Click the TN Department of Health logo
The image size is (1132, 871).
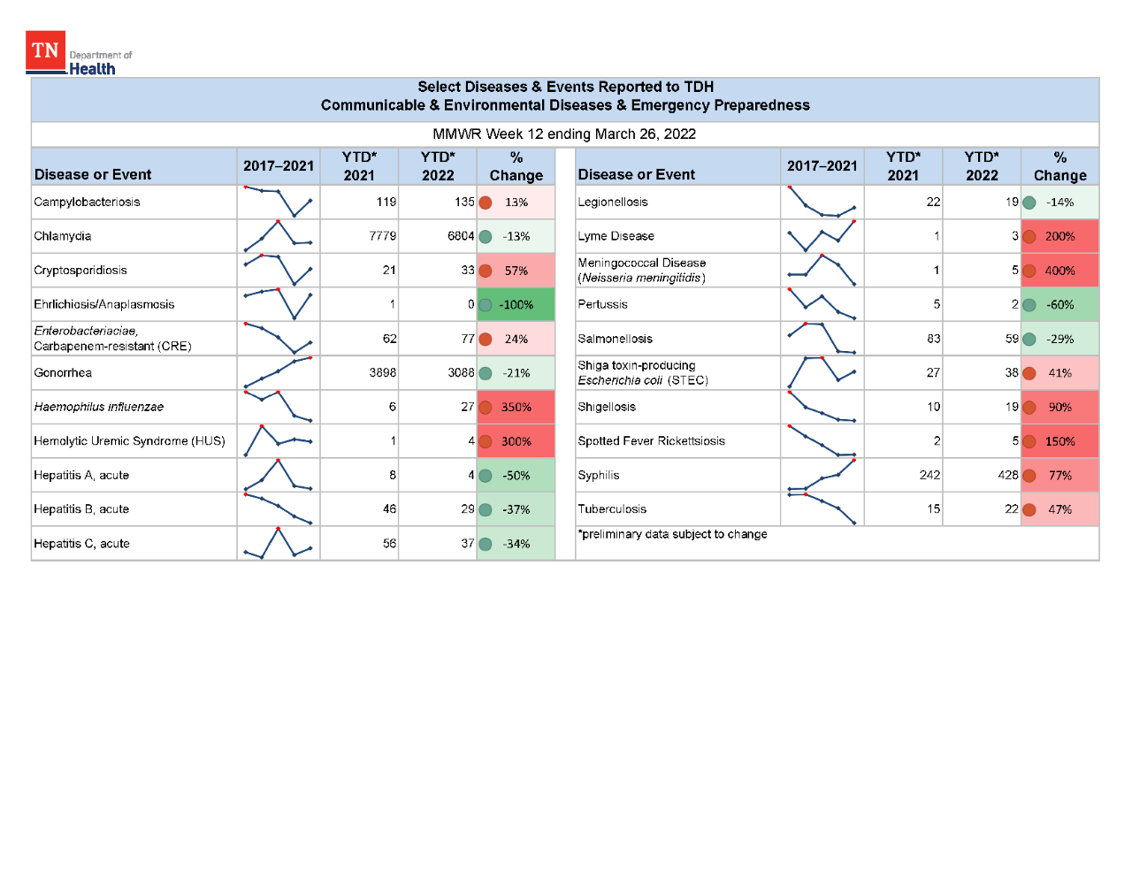(x=79, y=53)
